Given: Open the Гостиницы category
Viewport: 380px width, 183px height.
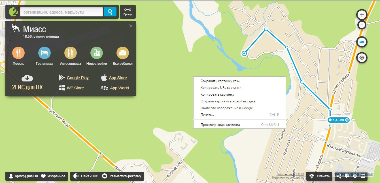Looking at the screenshot, I should (x=44, y=56).
